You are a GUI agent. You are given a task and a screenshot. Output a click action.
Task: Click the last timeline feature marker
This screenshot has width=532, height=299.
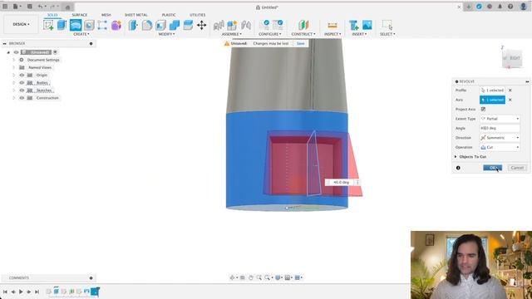pyautogui.click(x=95, y=292)
